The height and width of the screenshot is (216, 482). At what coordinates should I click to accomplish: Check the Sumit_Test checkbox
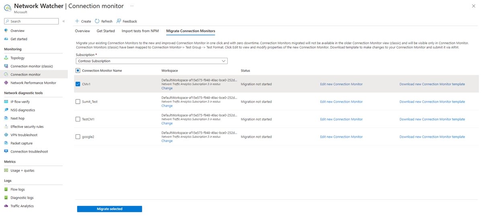tap(78, 102)
